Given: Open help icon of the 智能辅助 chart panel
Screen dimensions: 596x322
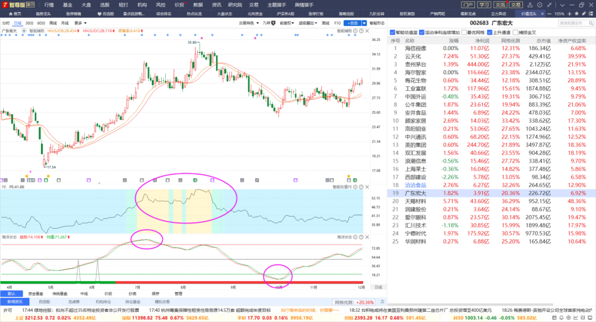Looking at the screenshot, I should click(361, 31).
